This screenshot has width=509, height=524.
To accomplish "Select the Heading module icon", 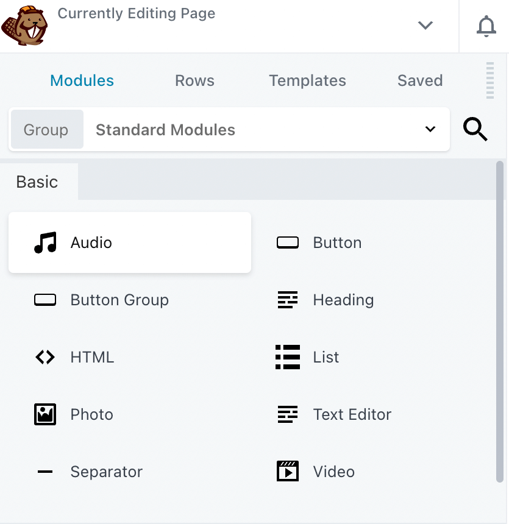I will tap(287, 299).
